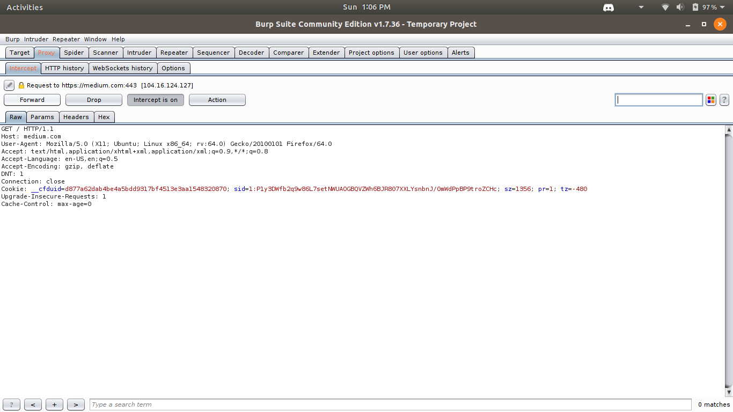Switch to the Target tab
The width and height of the screenshot is (733, 412).
click(20, 53)
